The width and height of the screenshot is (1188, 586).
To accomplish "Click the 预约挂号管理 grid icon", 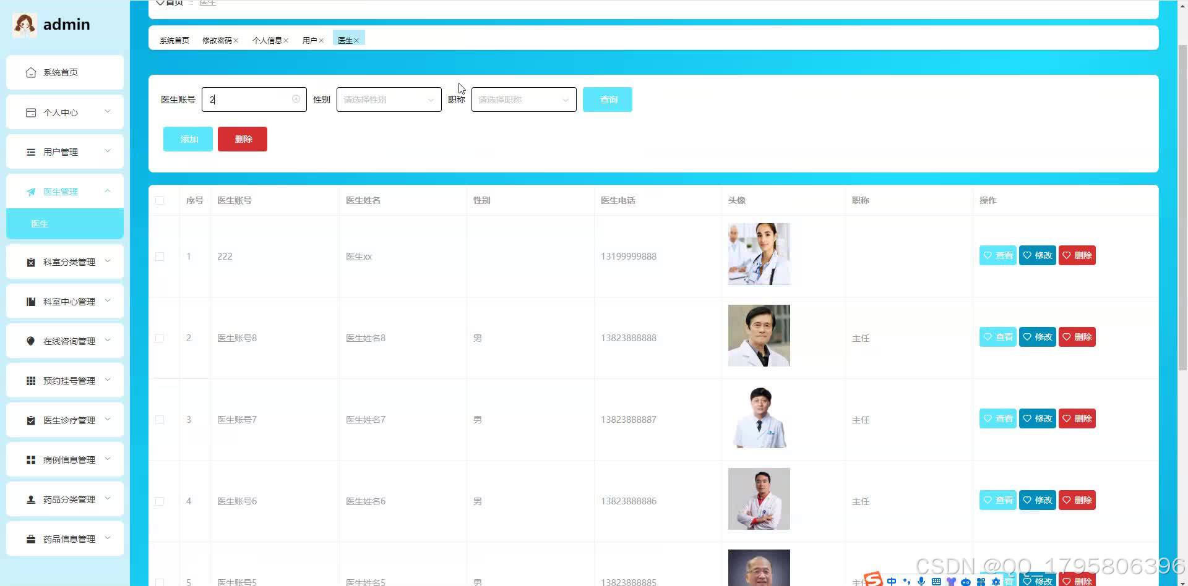I will (x=31, y=381).
